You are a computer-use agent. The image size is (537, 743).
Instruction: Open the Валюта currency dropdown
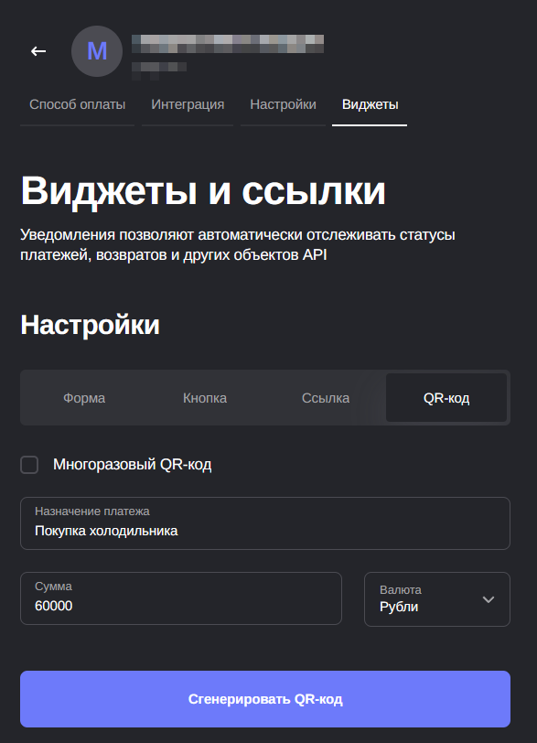pyautogui.click(x=437, y=599)
